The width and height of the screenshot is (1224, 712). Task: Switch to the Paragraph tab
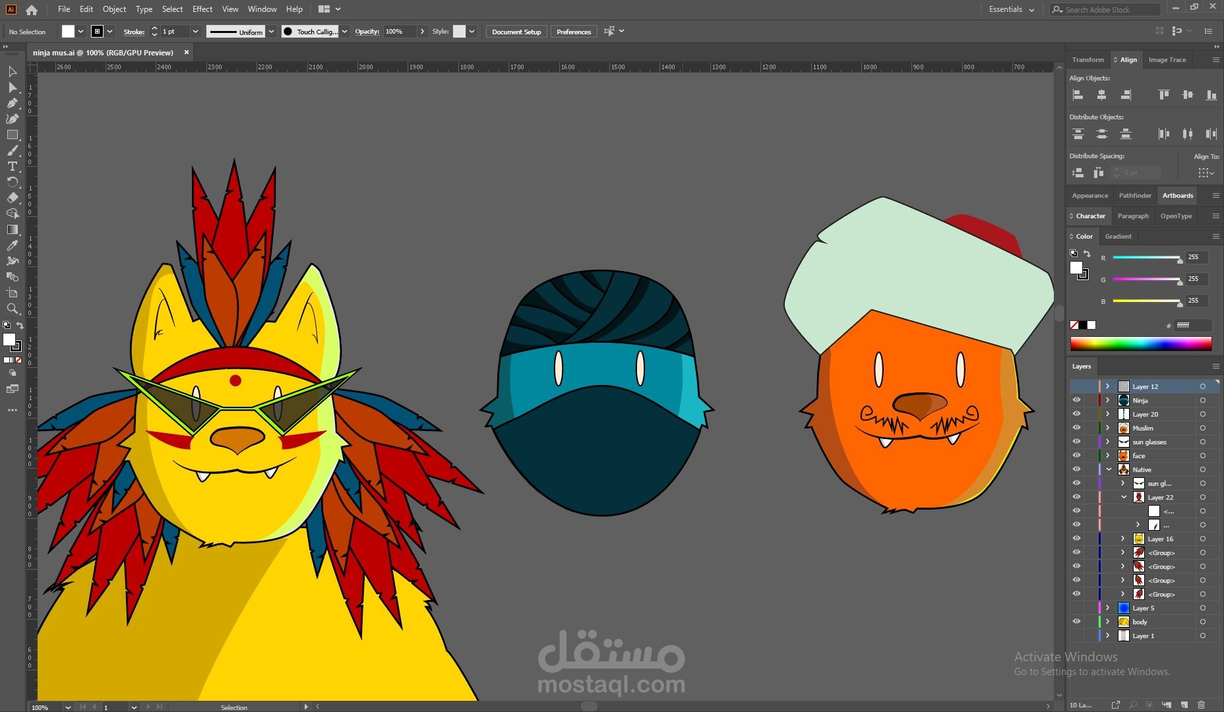coord(1133,216)
